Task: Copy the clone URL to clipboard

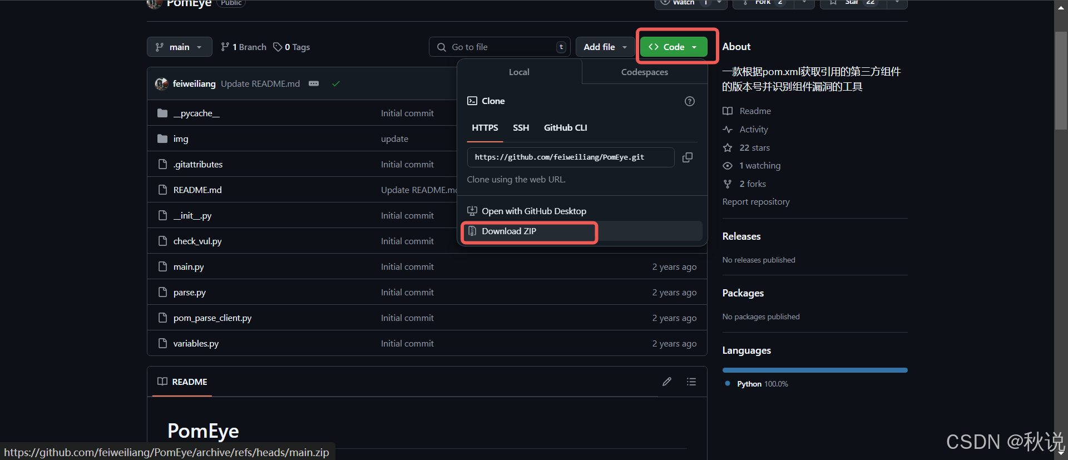Action: pyautogui.click(x=688, y=157)
